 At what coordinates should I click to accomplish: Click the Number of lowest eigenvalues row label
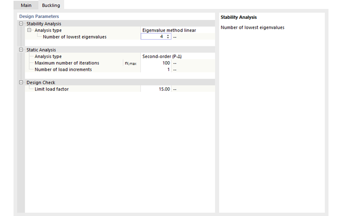coord(75,37)
